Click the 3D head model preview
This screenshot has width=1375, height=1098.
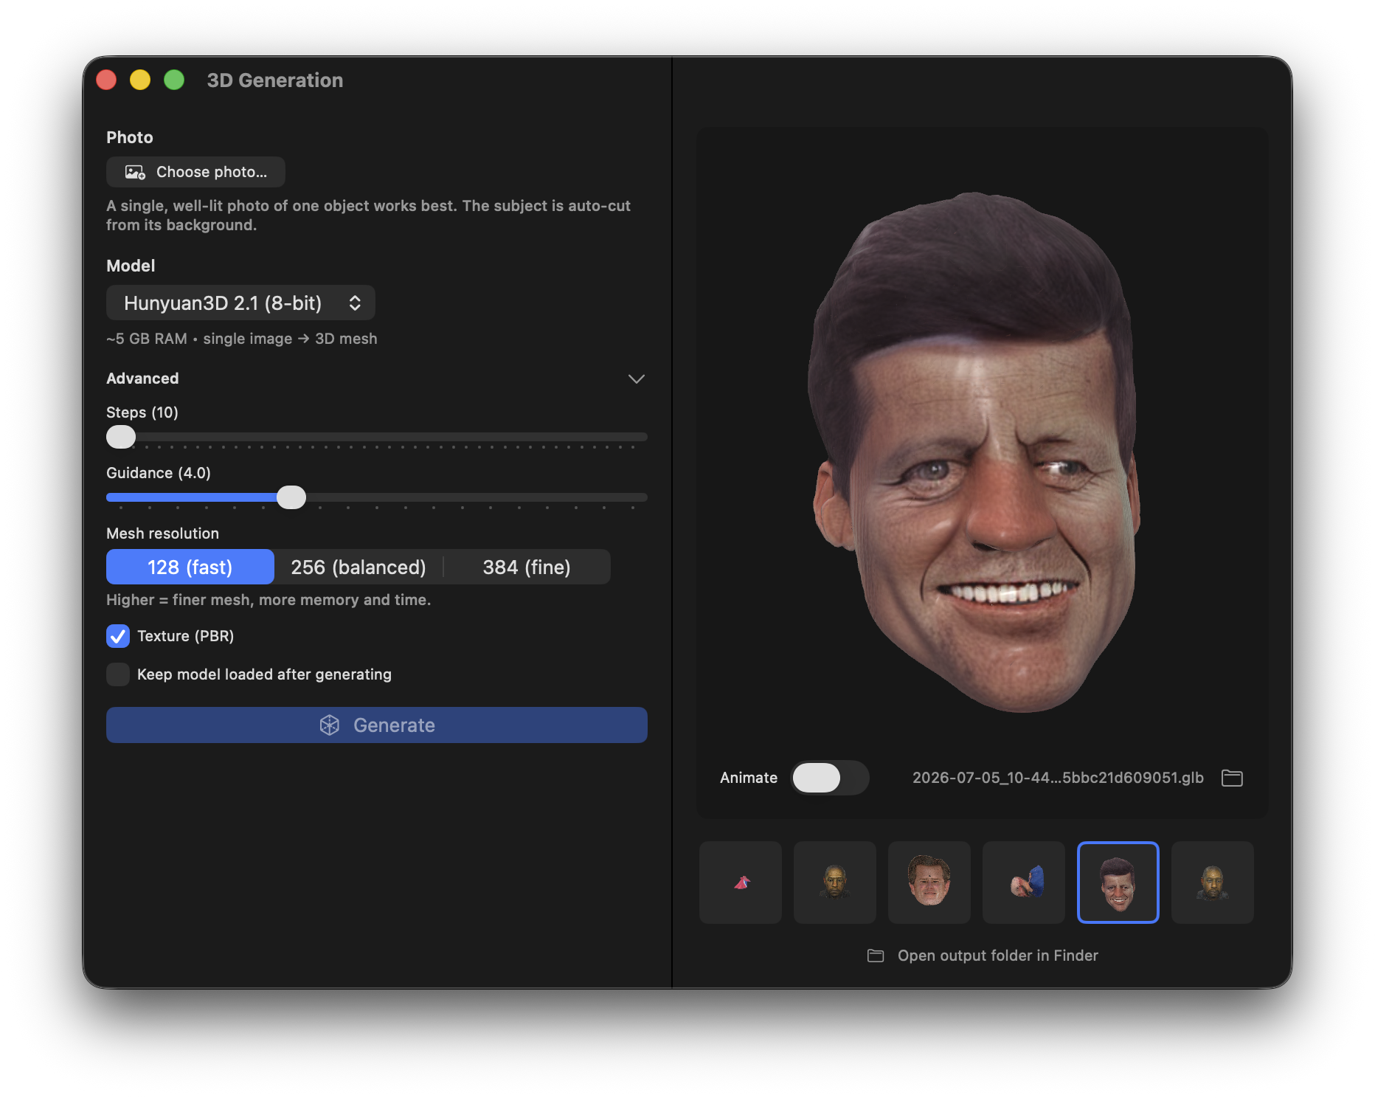[974, 452]
